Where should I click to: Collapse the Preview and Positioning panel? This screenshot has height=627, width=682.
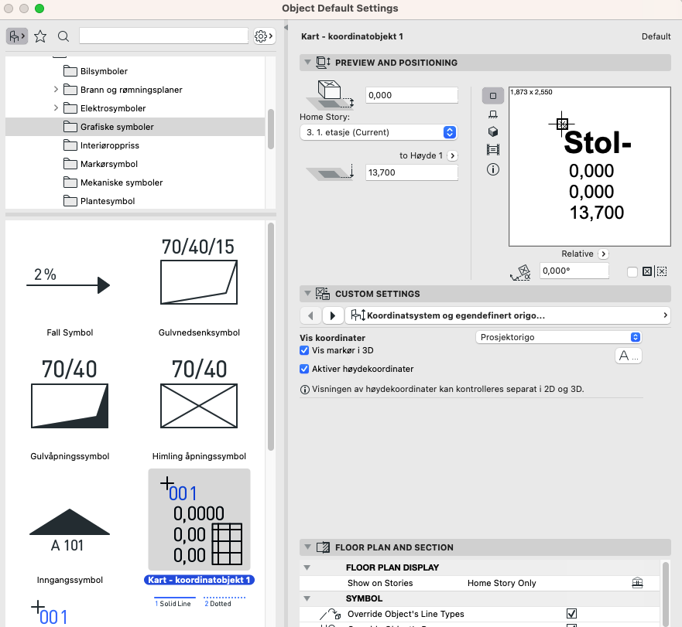pyautogui.click(x=308, y=63)
